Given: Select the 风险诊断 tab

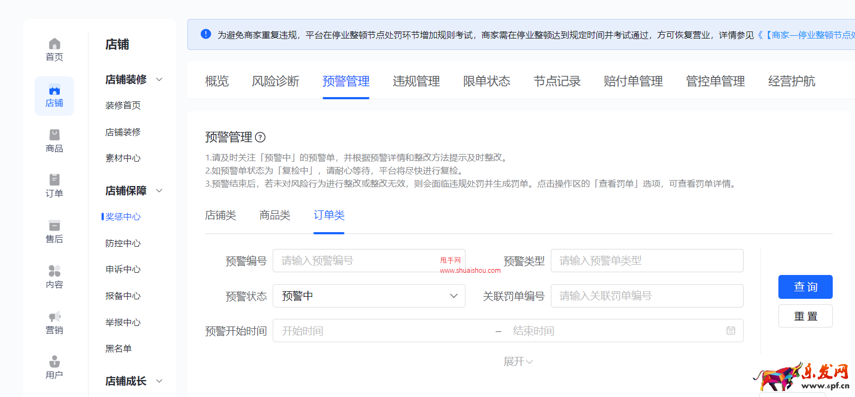Looking at the screenshot, I should (275, 81).
